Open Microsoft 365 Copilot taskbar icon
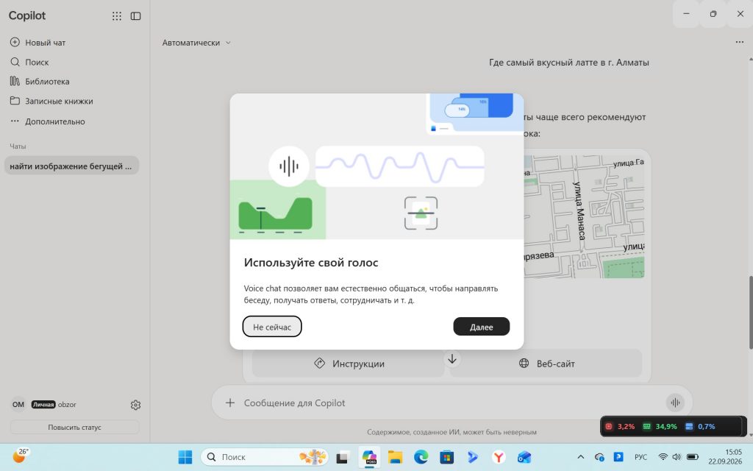This screenshot has width=753, height=471. [369, 457]
